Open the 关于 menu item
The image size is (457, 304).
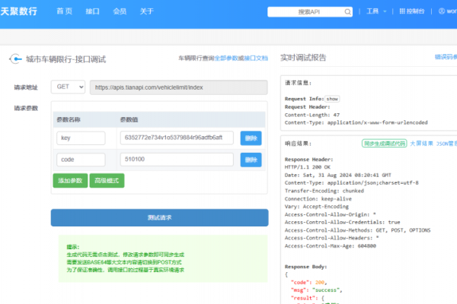click(146, 11)
